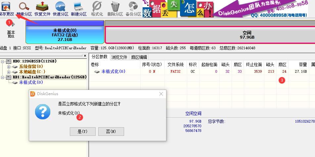This screenshot has height=157, width=315.
Task: Click the New Partition (新建分区) icon
Action: point(79,9)
